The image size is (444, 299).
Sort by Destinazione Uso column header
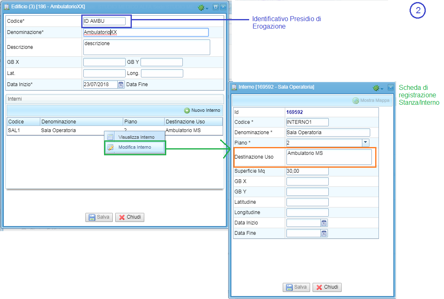tap(194, 122)
